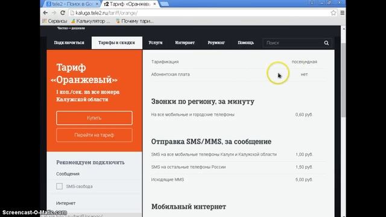Click the 5,00 руб. MMS price
The image size is (386, 217).
point(304,180)
